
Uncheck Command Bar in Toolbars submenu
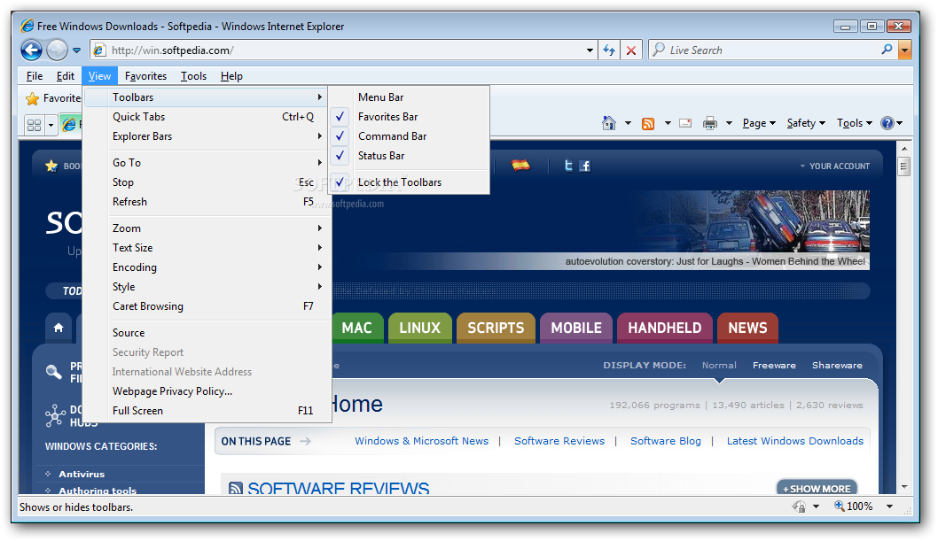click(409, 136)
